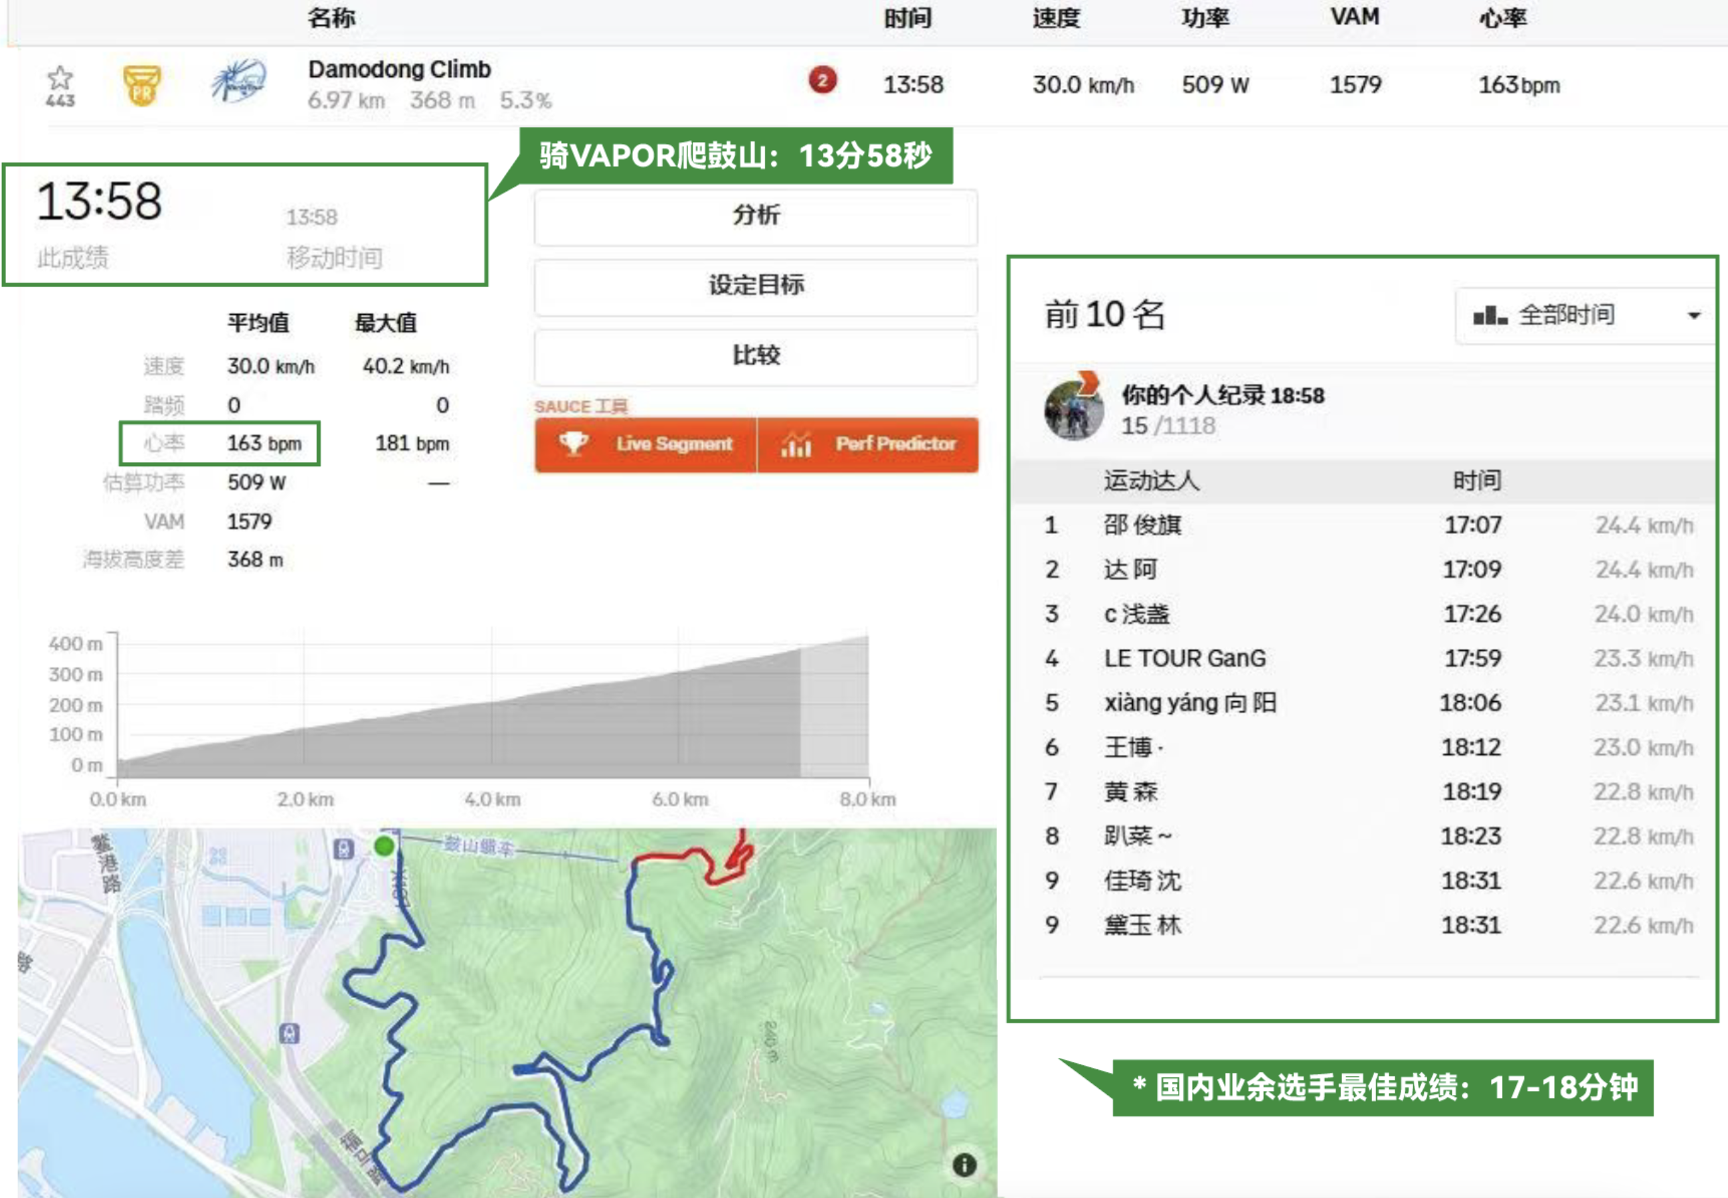Click the dropdown arrow next to 全部时间
This screenshot has height=1198, width=1728.
click(1694, 316)
